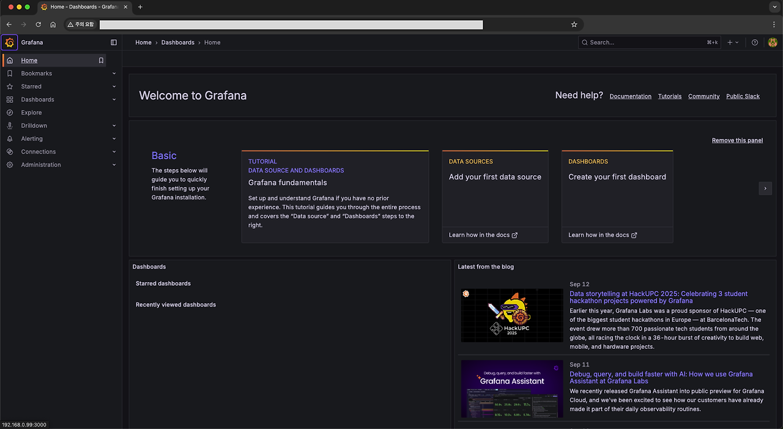This screenshot has width=783, height=429.
Task: Click the Recently viewed dashboards heading
Action: click(x=176, y=305)
